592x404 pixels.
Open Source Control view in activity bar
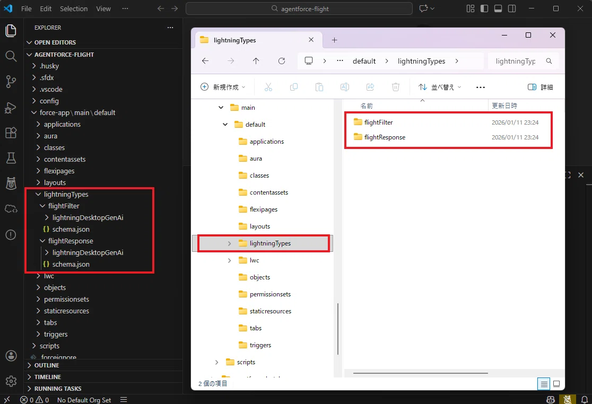[x=11, y=82]
